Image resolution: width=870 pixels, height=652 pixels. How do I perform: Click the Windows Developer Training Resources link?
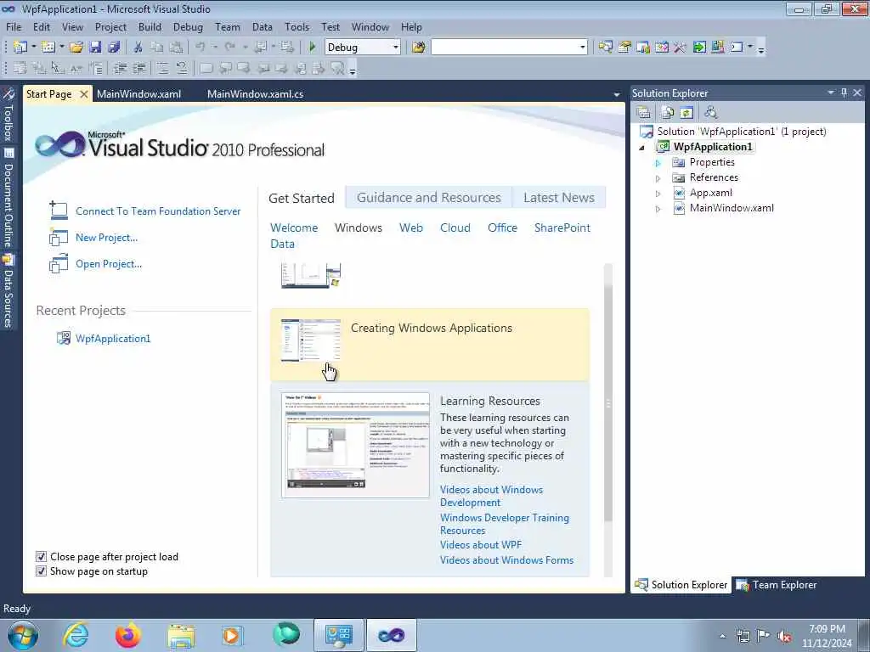(505, 524)
